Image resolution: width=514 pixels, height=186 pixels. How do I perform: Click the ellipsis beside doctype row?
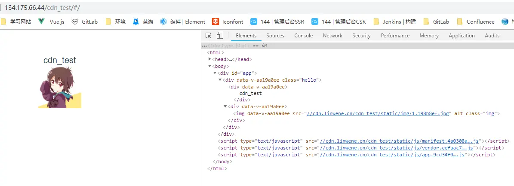click(x=204, y=46)
